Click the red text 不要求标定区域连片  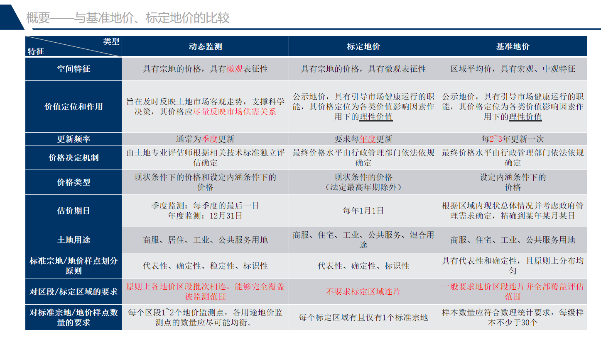point(363,292)
